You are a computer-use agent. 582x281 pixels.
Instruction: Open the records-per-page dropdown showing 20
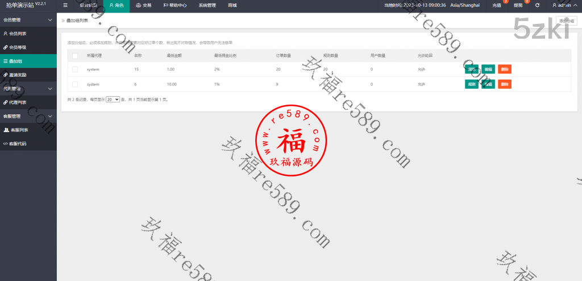(x=112, y=99)
